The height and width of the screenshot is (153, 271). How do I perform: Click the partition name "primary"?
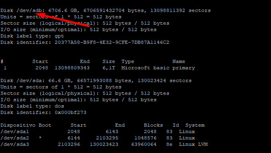click(184, 68)
